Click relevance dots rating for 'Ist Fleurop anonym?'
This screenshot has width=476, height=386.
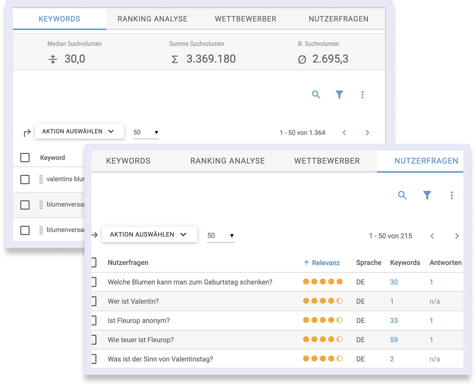pos(322,320)
